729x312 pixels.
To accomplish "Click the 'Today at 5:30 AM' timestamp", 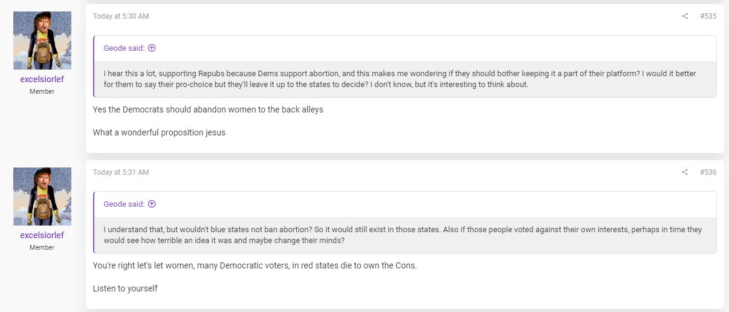I will click(x=121, y=16).
